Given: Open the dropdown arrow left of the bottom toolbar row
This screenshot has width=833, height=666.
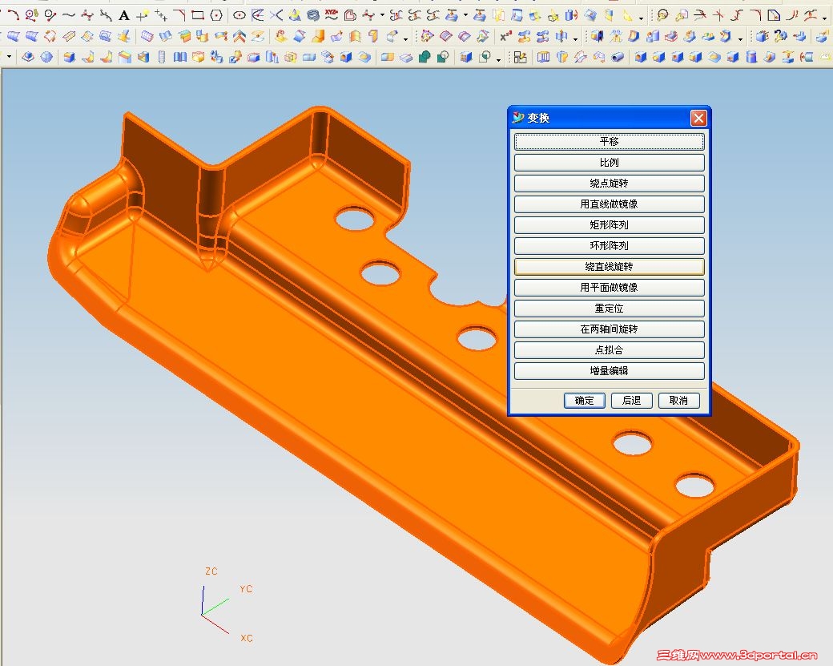Looking at the screenshot, I should point(9,56).
